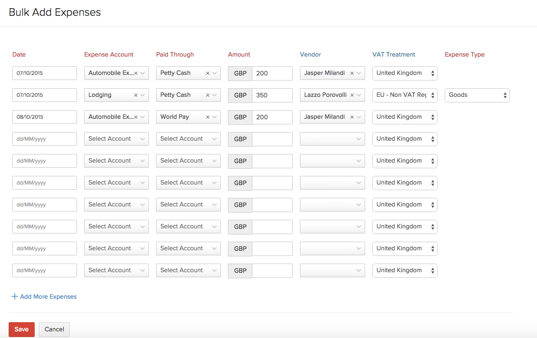This screenshot has height=338, width=537.
Task: Click the plus icon beside Add More Expenses
Action: [15, 296]
